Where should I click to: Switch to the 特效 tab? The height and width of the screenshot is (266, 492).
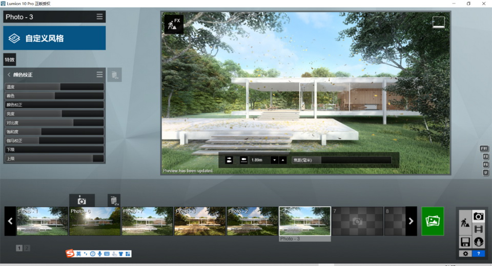click(10, 60)
